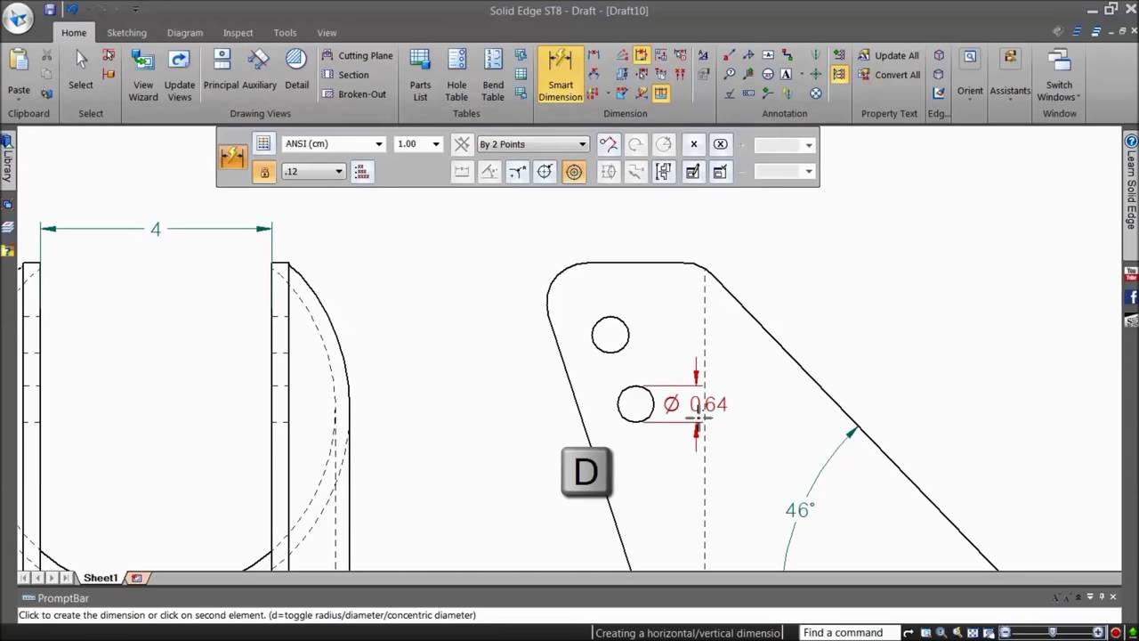The image size is (1139, 641).
Task: Select the Sheet1 tab
Action: tap(101, 578)
